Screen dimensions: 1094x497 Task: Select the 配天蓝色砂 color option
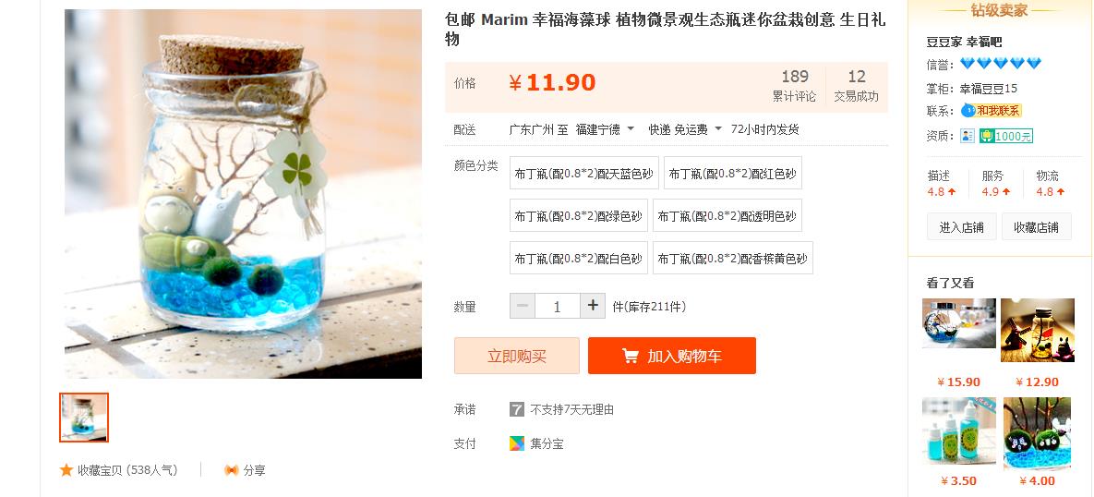coord(584,173)
